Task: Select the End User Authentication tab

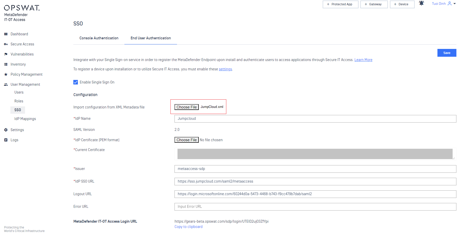Action: pyautogui.click(x=151, y=38)
